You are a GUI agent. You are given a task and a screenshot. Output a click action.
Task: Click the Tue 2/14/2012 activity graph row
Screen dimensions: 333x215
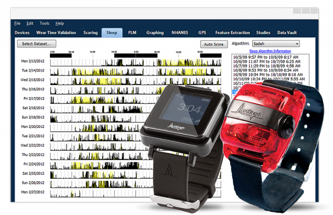tap(136, 72)
